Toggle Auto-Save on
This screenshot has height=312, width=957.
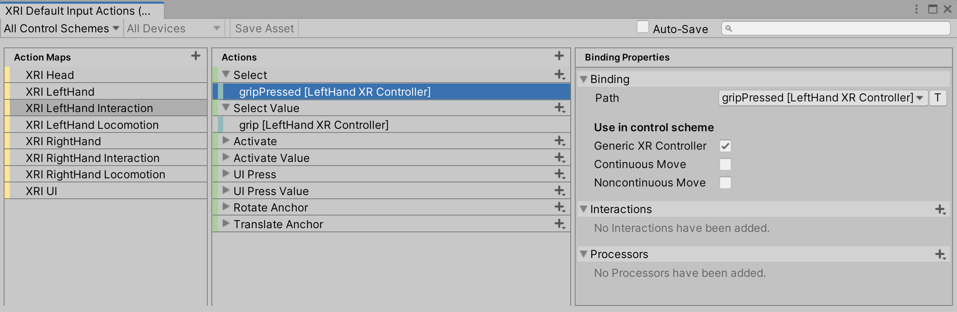(x=643, y=26)
